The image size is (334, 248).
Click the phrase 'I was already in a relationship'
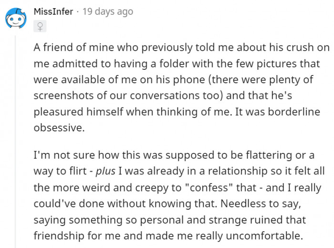click(x=193, y=171)
